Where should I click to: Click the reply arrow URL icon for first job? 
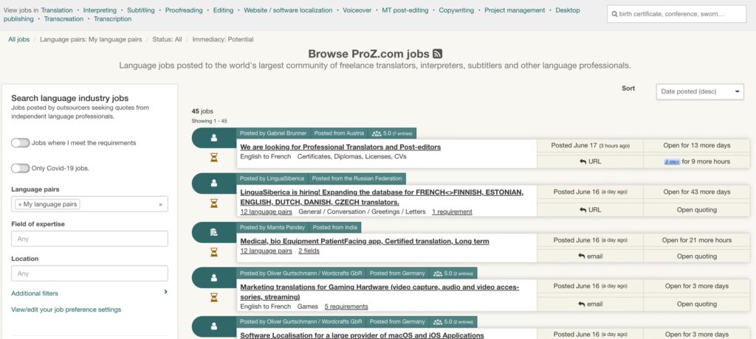583,161
